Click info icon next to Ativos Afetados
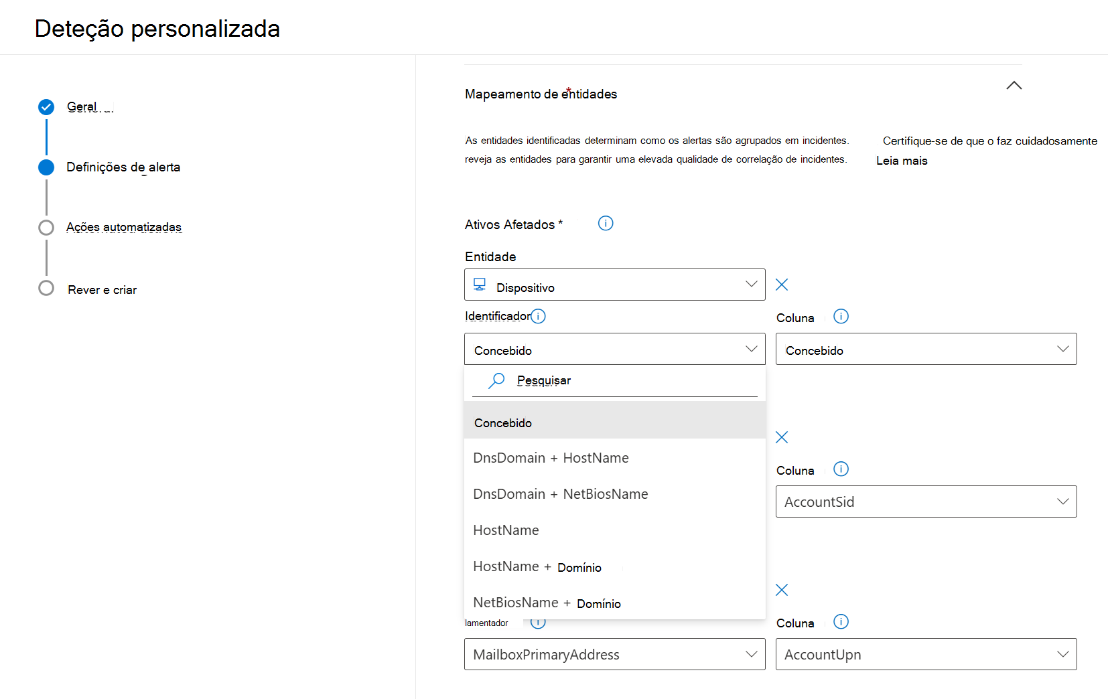1108x699 pixels. 606,224
